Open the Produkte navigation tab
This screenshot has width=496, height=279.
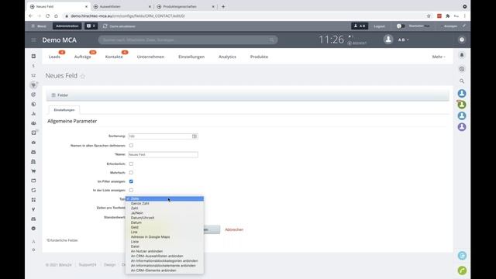(x=259, y=57)
